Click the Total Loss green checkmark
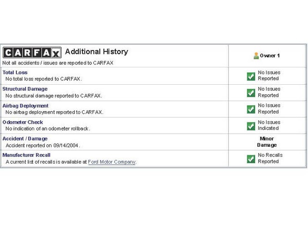This screenshot has width=308, height=231. pos(251,76)
